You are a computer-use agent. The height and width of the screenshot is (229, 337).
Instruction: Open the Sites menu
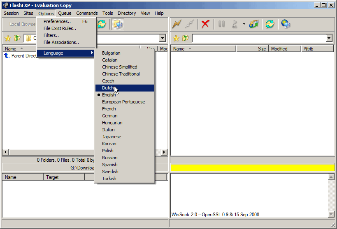(x=28, y=13)
